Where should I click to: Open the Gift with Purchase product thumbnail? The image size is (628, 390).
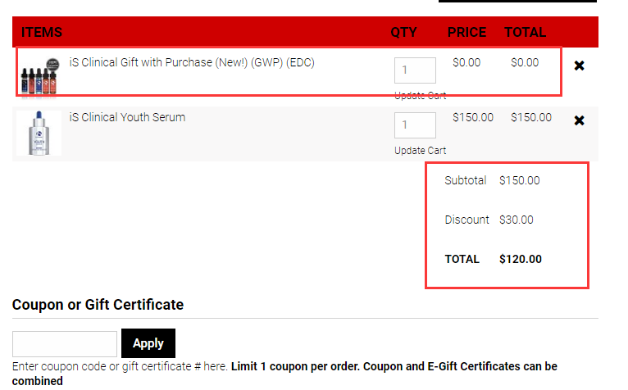coord(40,75)
